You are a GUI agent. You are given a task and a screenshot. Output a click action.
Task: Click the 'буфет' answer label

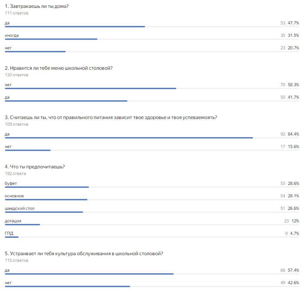[x=11, y=184]
